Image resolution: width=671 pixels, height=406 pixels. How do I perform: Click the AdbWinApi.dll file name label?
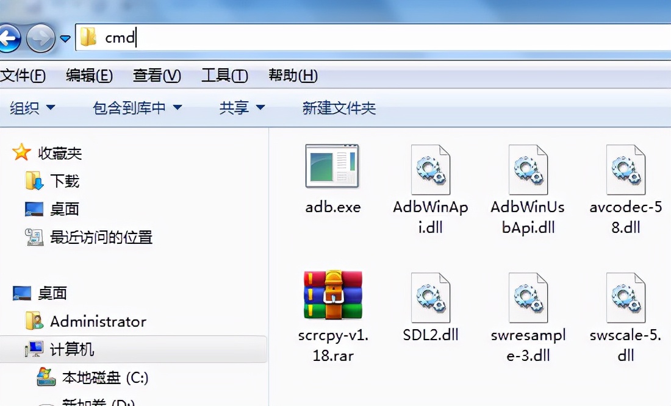[x=431, y=217]
